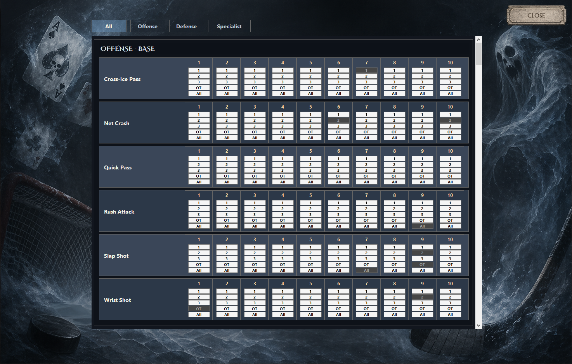Select Quick Pass column 10 period 1

point(450,159)
